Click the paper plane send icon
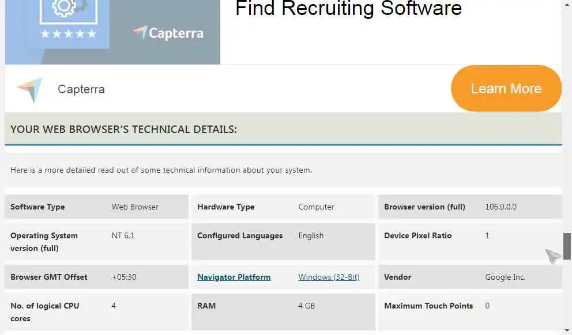This screenshot has height=335, width=572. pos(553,256)
